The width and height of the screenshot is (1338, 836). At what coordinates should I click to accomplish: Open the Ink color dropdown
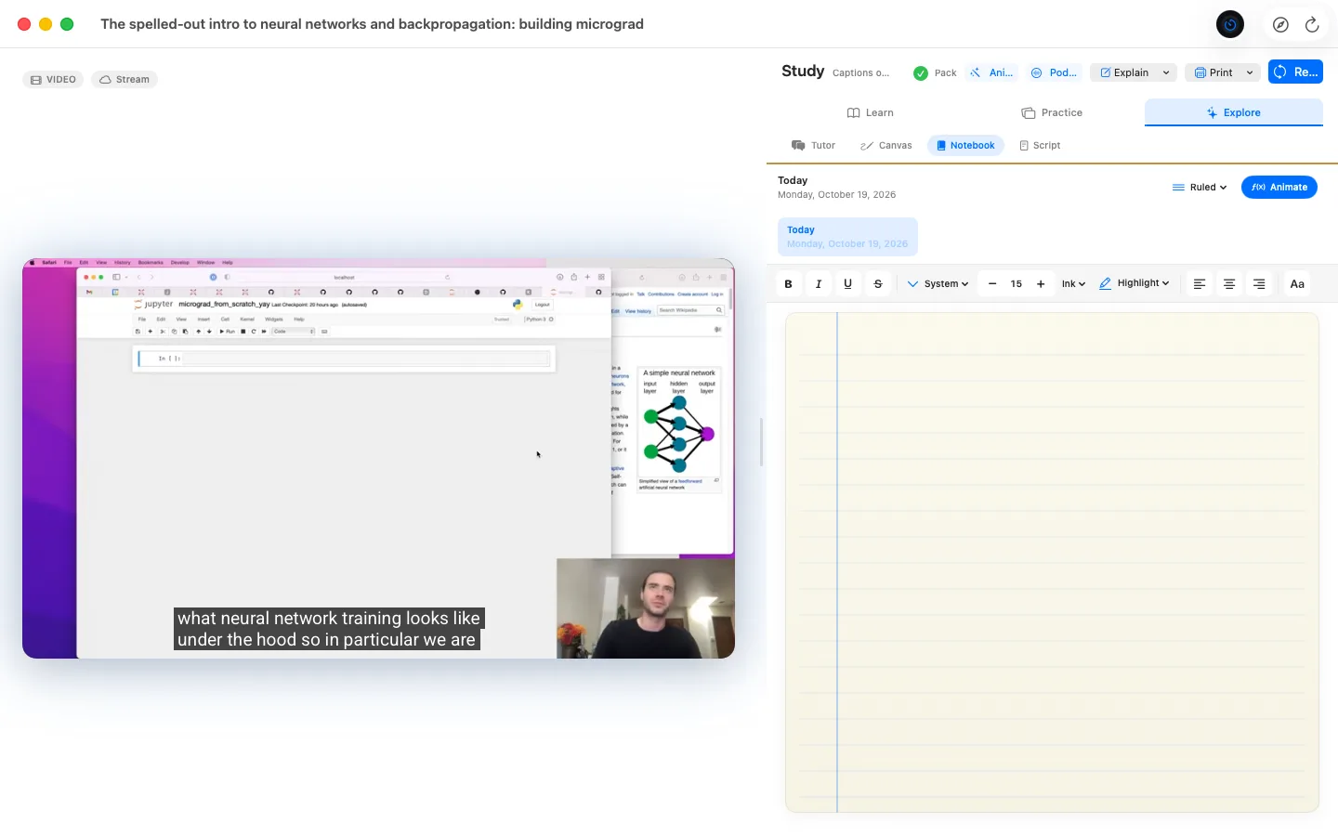1073,284
